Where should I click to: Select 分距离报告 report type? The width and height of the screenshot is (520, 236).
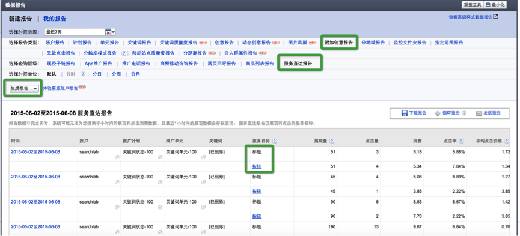195,53
